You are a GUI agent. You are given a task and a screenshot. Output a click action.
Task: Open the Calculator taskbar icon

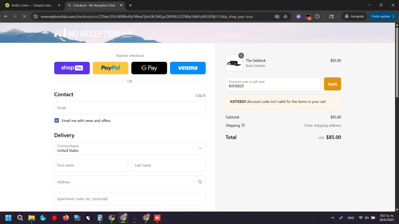coord(100,218)
